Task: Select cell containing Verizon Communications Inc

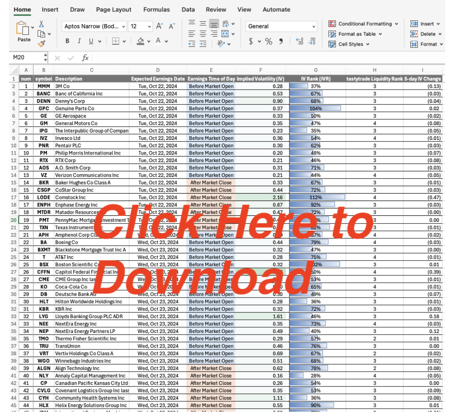Action: point(92,175)
